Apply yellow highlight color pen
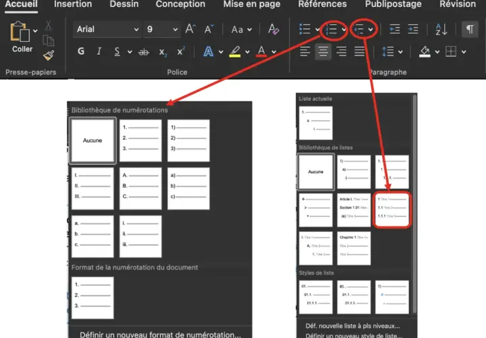 point(235,51)
